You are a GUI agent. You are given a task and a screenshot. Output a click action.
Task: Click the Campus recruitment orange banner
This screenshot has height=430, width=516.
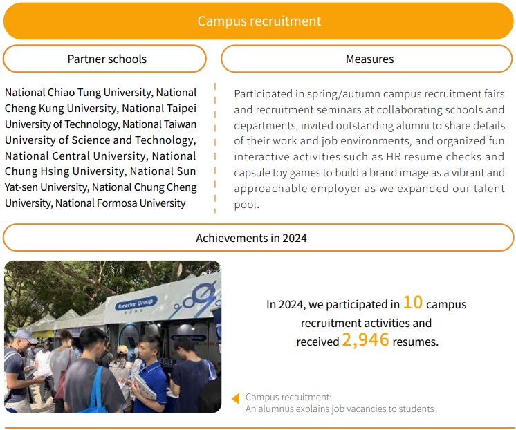(x=258, y=21)
